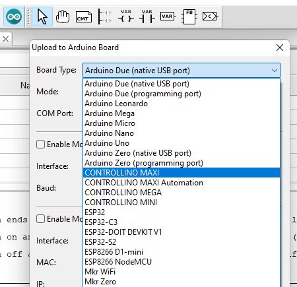Pick Arduino Zero (programming port)

pos(181,163)
